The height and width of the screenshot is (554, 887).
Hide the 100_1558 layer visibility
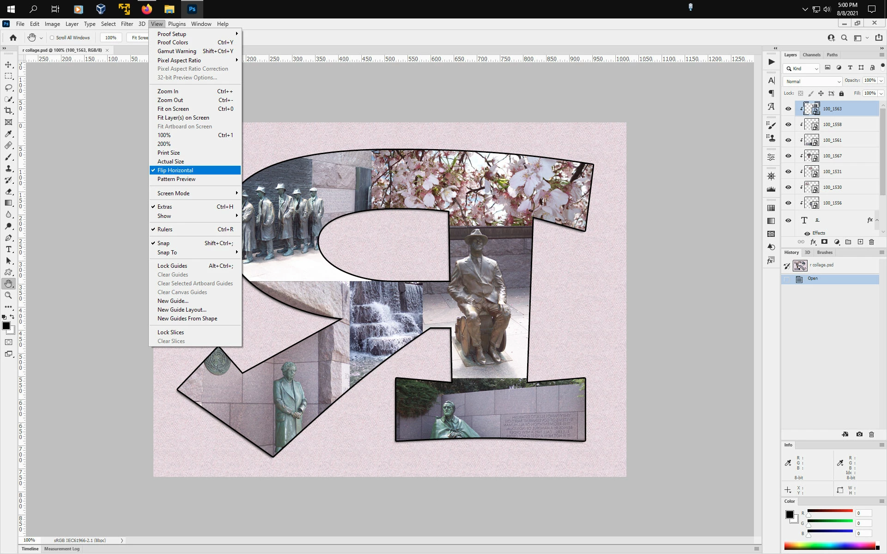coord(788,125)
